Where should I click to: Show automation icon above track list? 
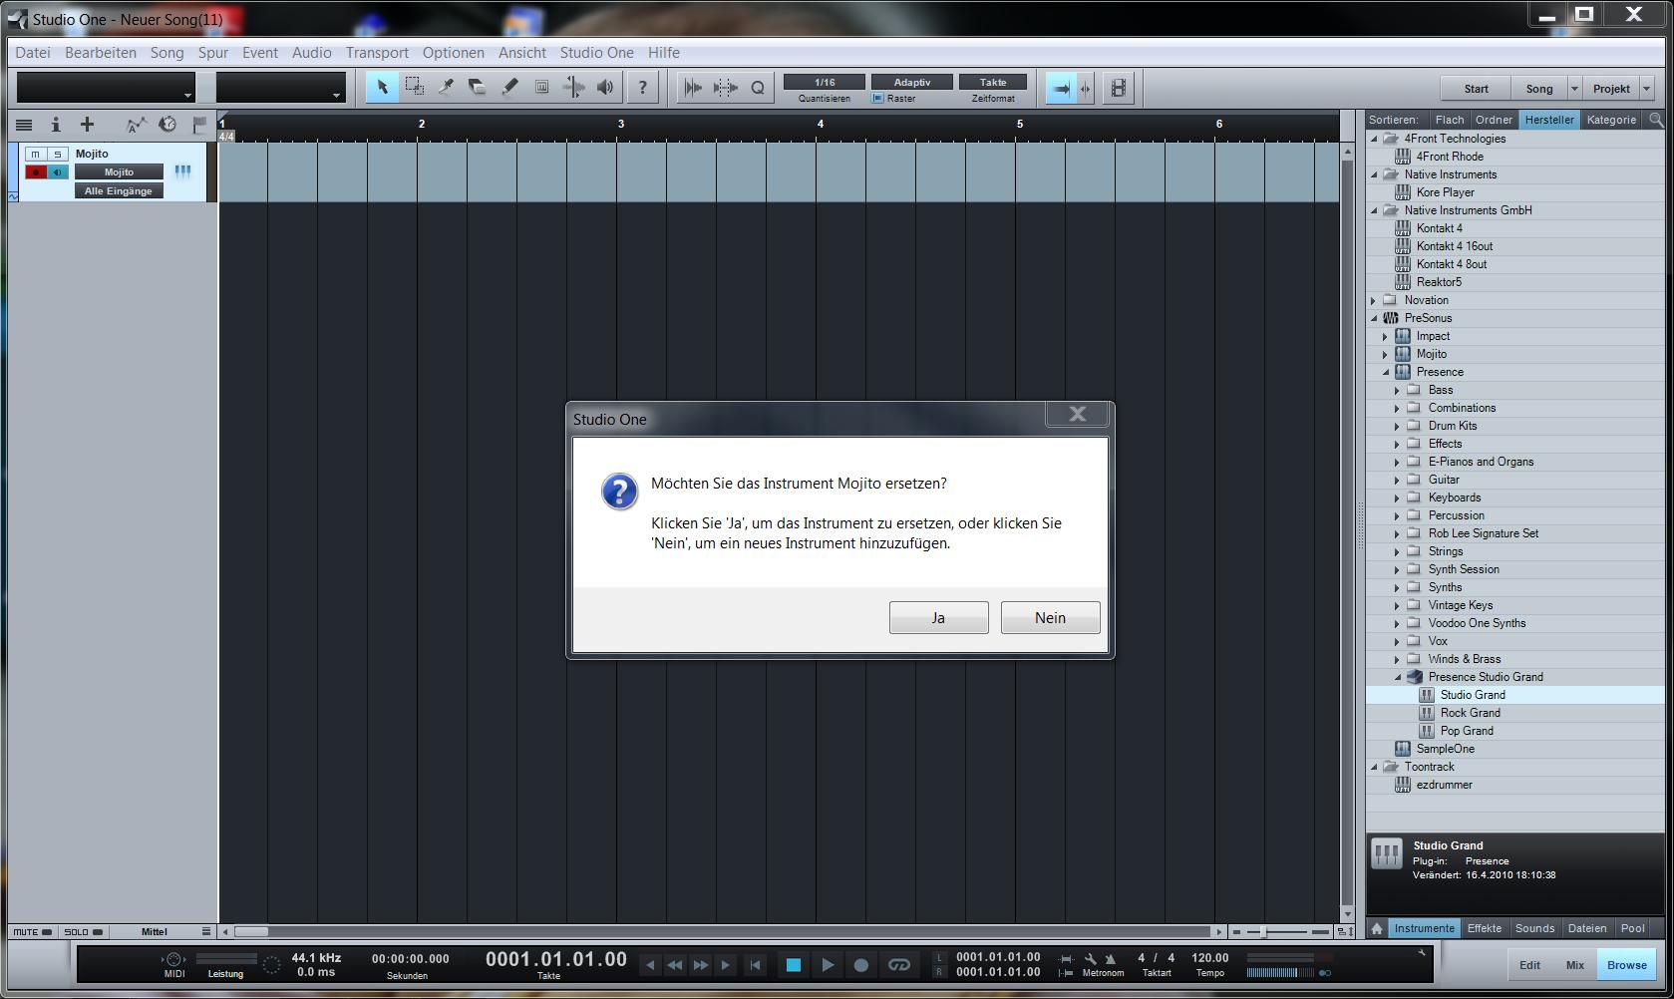(x=136, y=125)
